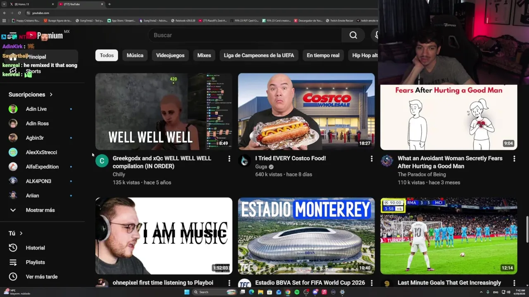Open Agbin3r channel avatar
Viewport: 529px width, 297px height.
click(x=13, y=138)
